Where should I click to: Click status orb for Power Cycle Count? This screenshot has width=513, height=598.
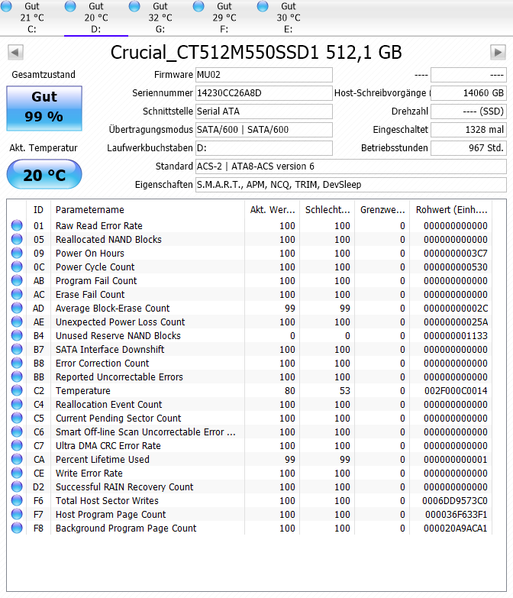click(17, 267)
